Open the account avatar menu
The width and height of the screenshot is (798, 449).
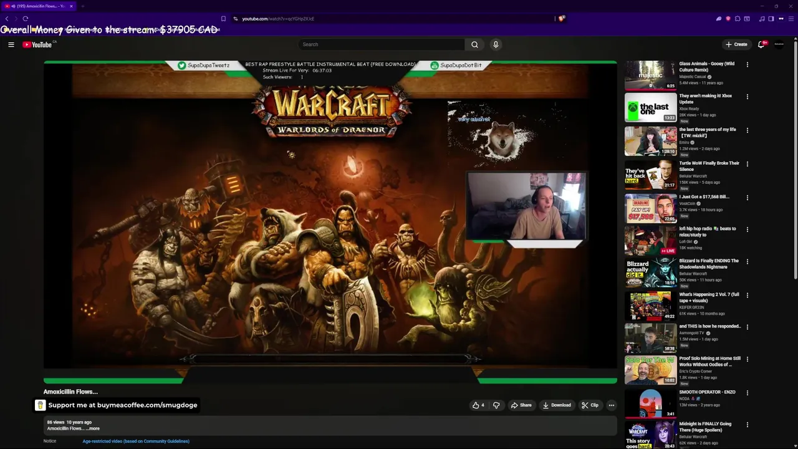point(779,44)
